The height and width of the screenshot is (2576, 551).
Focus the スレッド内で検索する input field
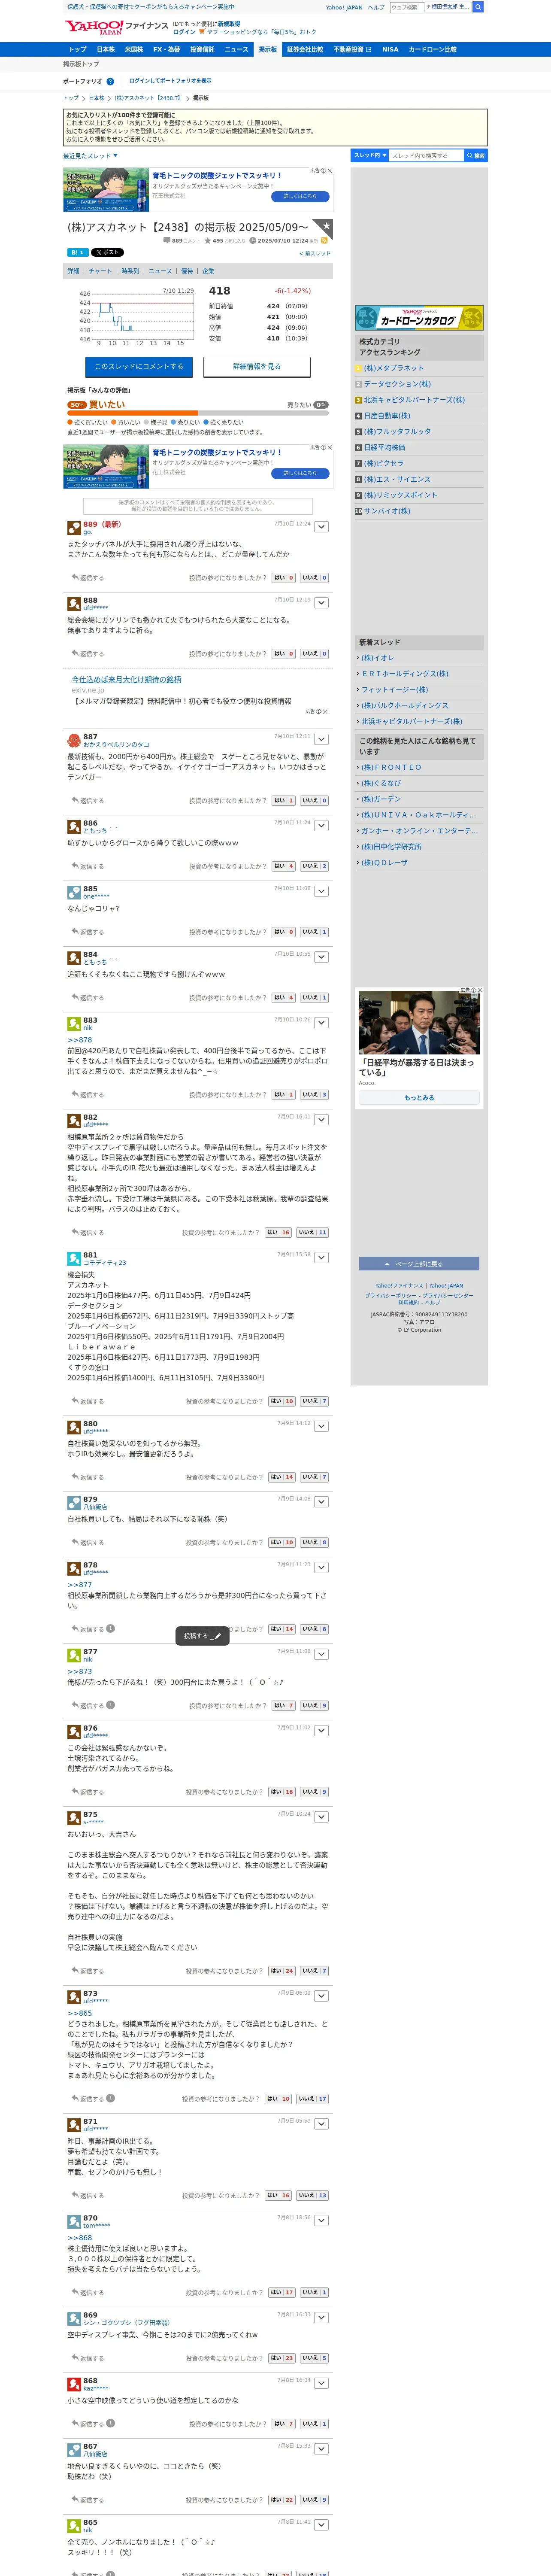[426, 156]
